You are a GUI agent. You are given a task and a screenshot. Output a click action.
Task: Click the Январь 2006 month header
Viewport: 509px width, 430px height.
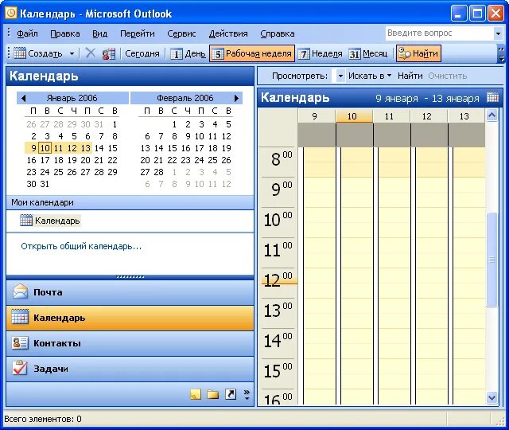click(72, 98)
